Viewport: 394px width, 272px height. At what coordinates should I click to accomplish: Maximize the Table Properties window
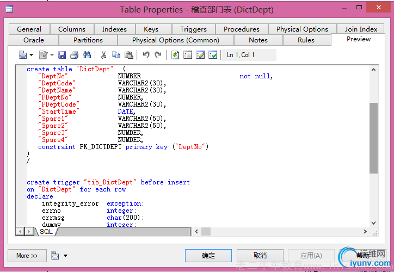[359, 7]
